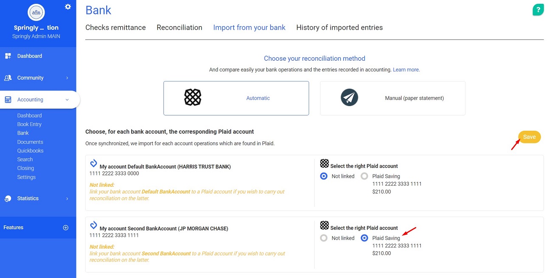Expand the Community menu chevron
552x278 pixels.
67,78
